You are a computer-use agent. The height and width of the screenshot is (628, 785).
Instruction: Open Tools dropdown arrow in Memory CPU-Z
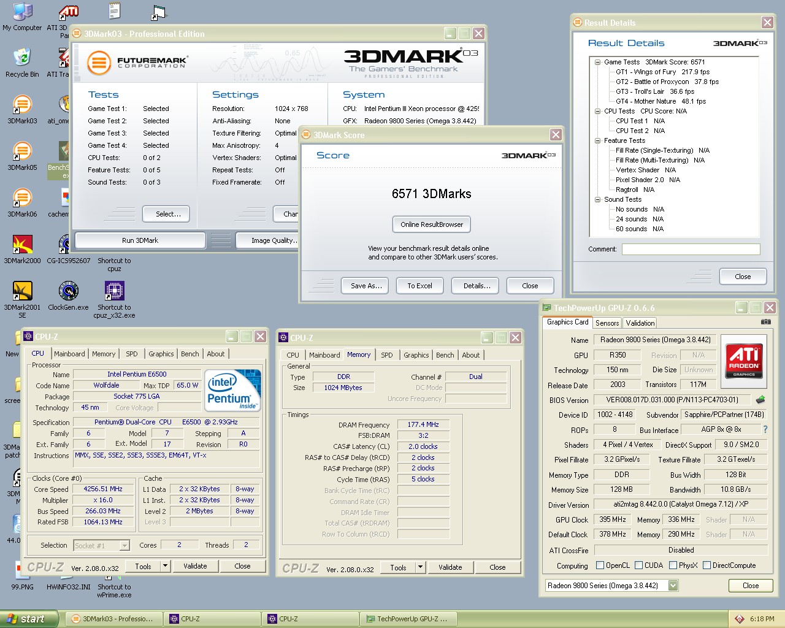pos(421,567)
